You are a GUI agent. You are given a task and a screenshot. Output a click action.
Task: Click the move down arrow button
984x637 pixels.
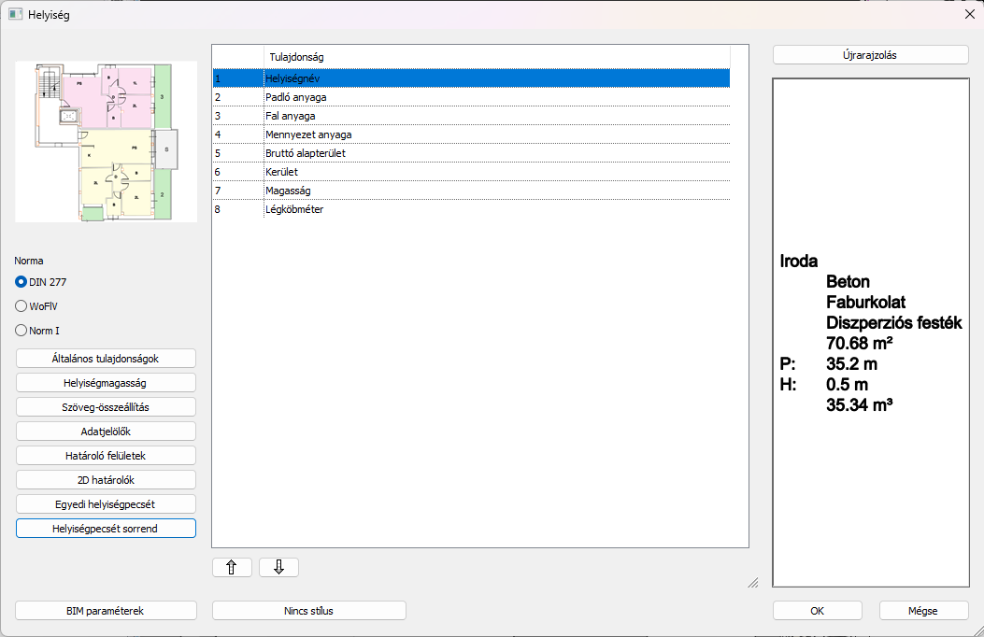pyautogui.click(x=278, y=567)
